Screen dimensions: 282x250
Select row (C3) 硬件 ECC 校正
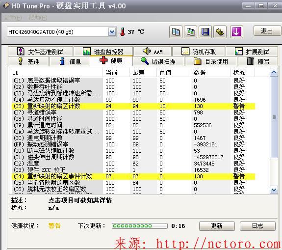coord(133,170)
